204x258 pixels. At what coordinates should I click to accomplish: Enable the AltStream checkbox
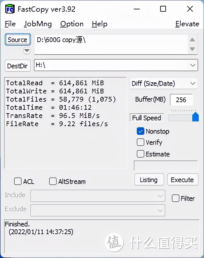53,181
